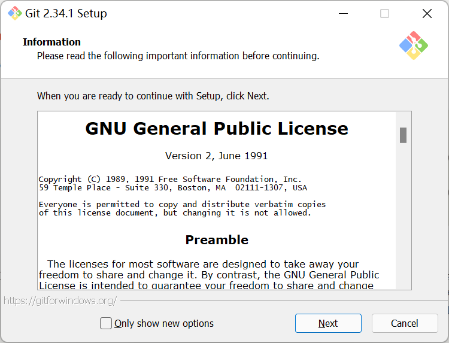Continue setup with the Next button
This screenshot has width=449, height=343.
(x=328, y=323)
